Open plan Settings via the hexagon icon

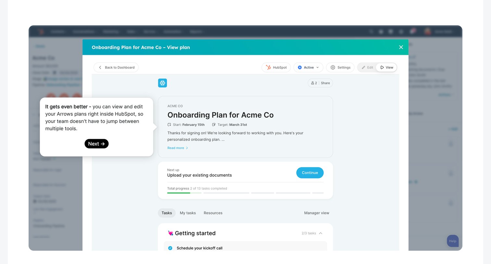tap(340, 67)
